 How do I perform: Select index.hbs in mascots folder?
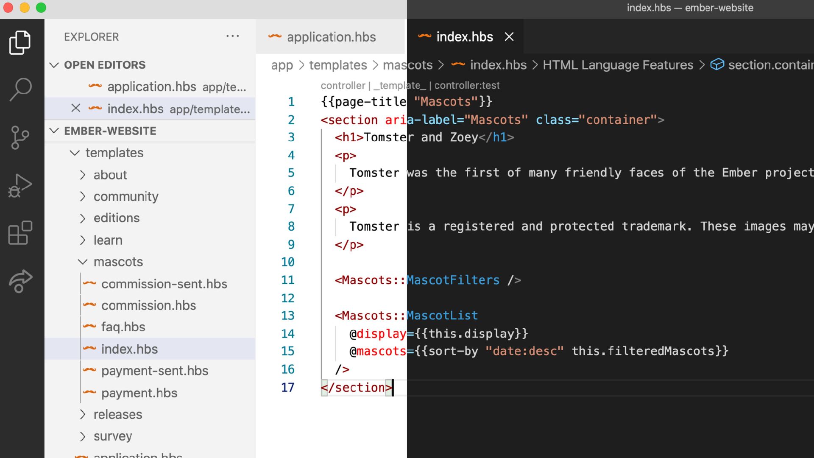150,349
